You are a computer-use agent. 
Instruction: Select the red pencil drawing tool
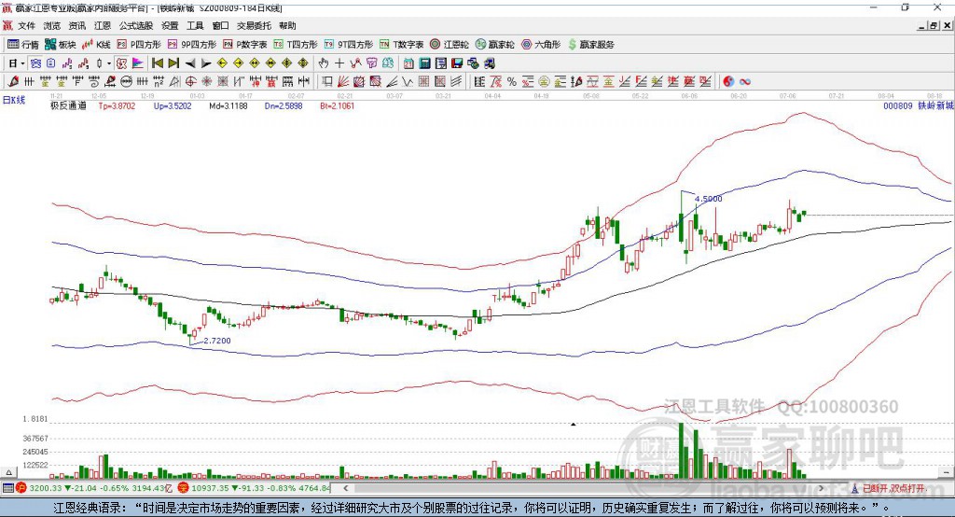click(13, 82)
